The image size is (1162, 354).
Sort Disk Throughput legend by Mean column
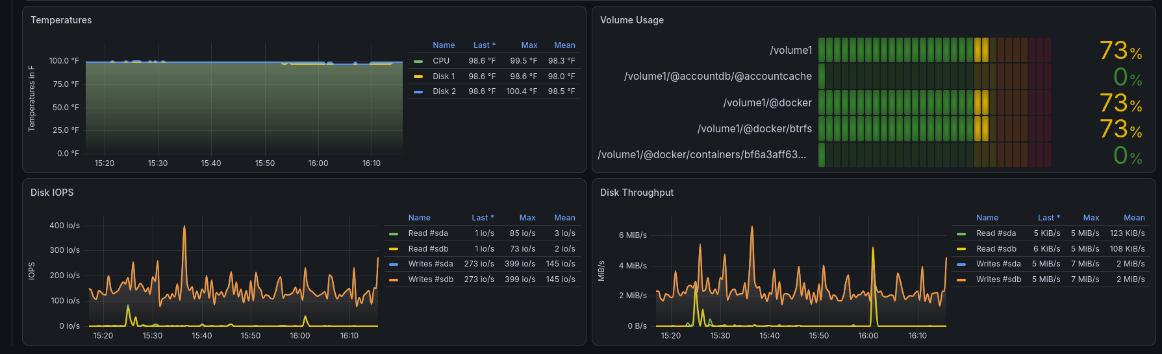click(x=1134, y=218)
